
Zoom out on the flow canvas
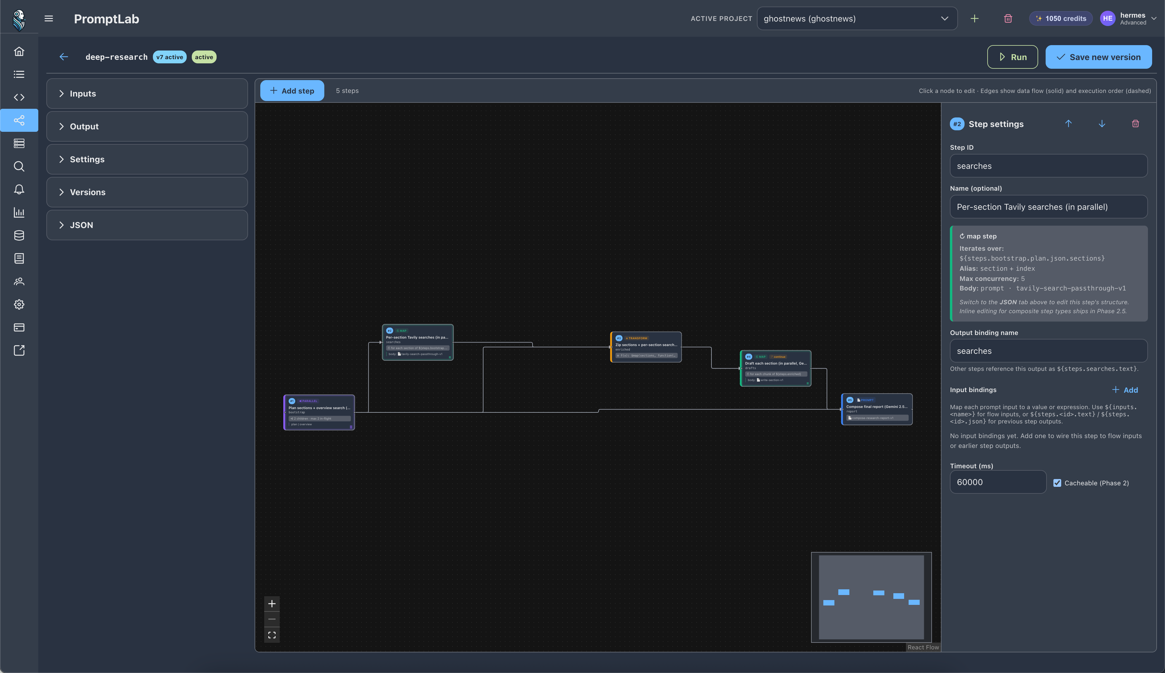(272, 620)
